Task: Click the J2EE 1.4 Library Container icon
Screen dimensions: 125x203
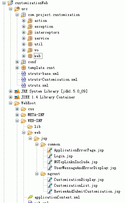Action: coord(17,97)
